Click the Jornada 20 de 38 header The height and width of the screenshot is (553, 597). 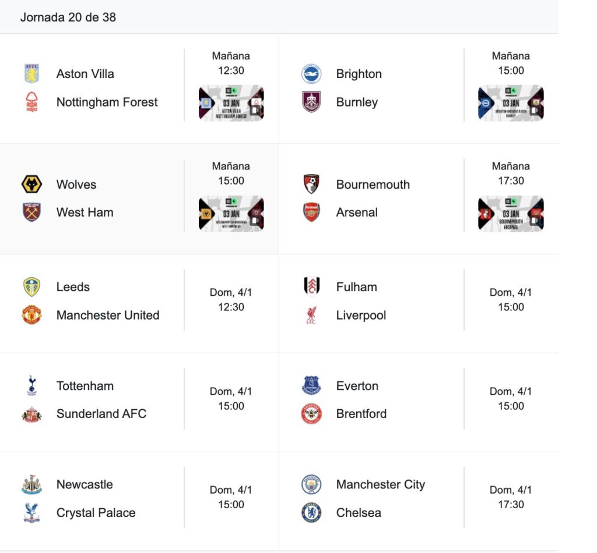coord(68,17)
